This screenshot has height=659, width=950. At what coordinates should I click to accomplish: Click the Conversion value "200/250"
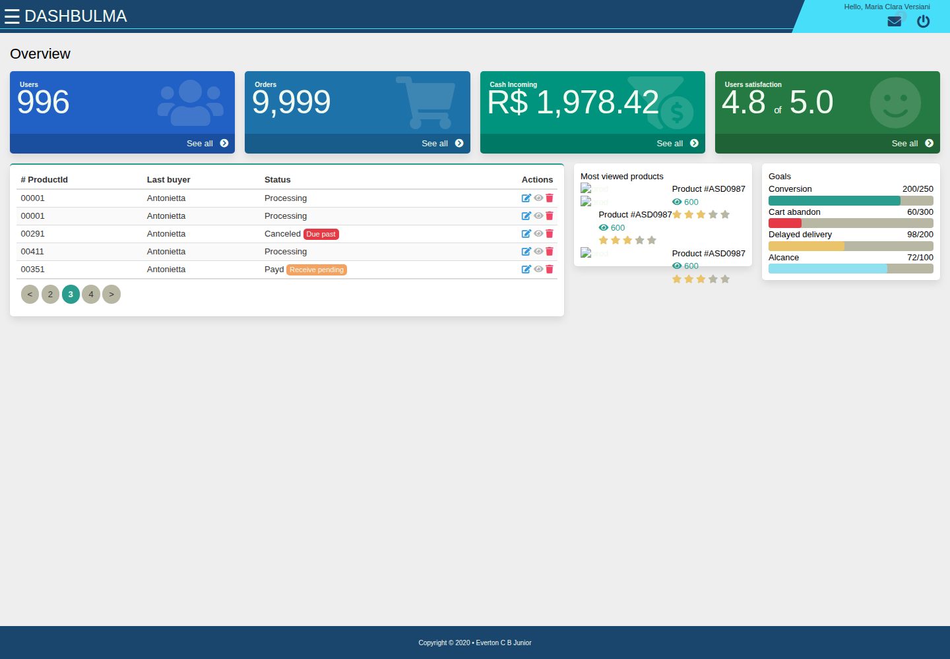[918, 189]
